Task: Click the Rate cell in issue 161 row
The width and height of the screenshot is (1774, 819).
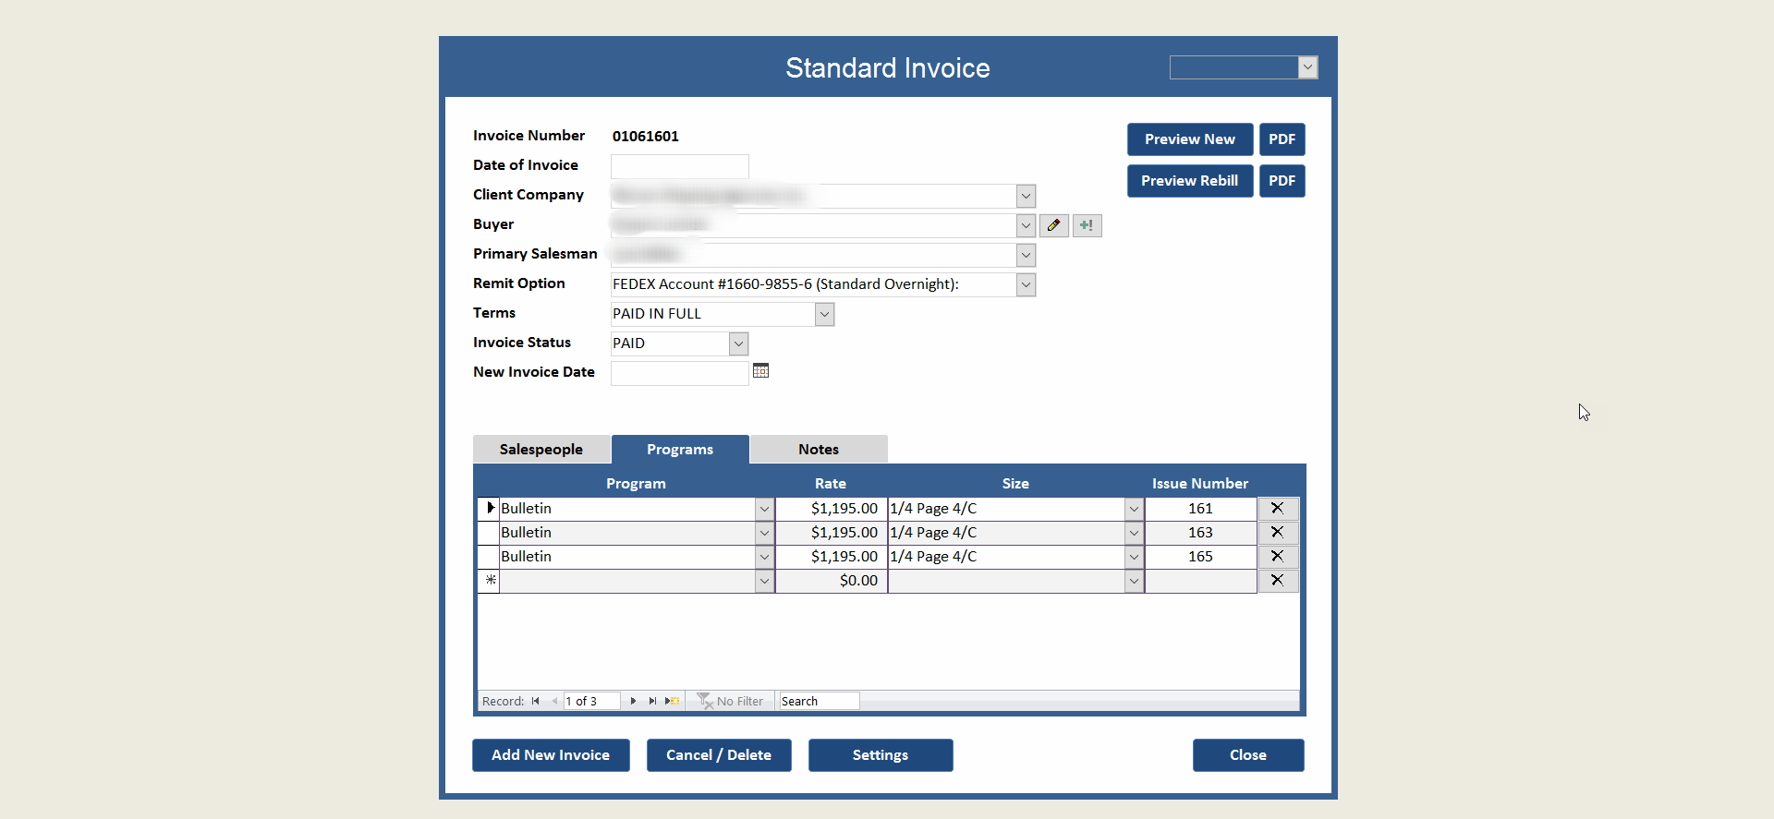Action: (x=832, y=509)
